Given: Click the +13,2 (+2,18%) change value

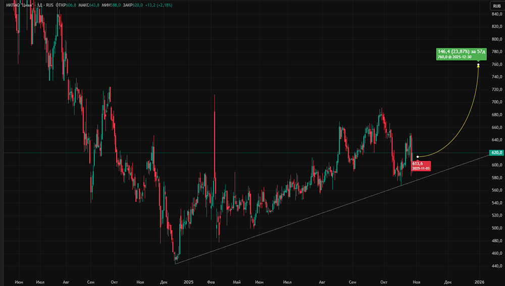Looking at the screenshot, I should pos(159,5).
